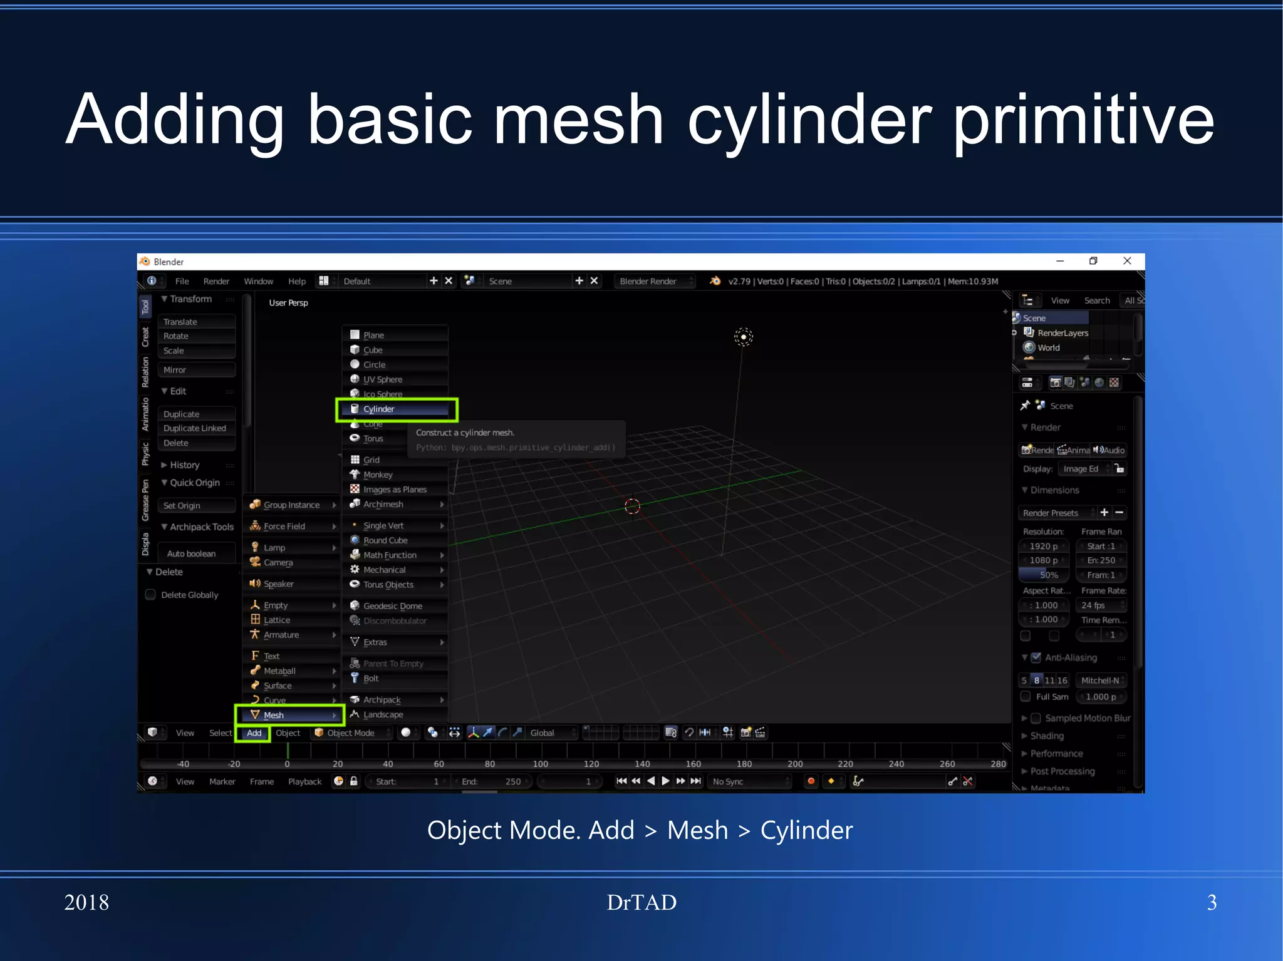The image size is (1283, 961).
Task: Click the Torus mesh icon
Action: pos(355,438)
